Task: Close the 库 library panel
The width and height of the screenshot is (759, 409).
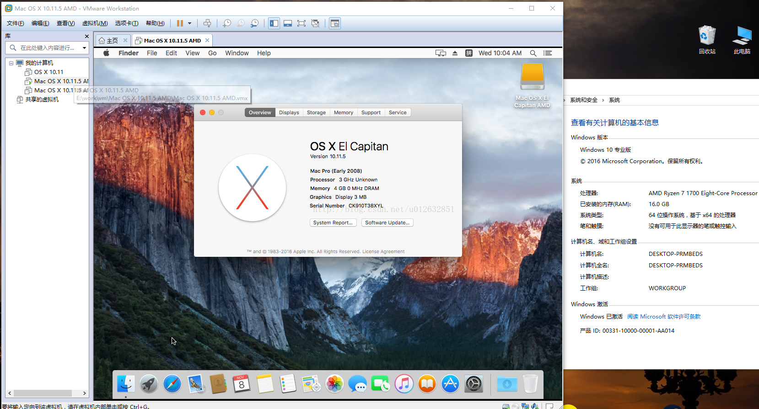Action: pos(87,36)
